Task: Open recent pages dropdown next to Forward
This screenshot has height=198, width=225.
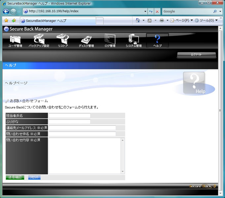Action: click(19, 12)
